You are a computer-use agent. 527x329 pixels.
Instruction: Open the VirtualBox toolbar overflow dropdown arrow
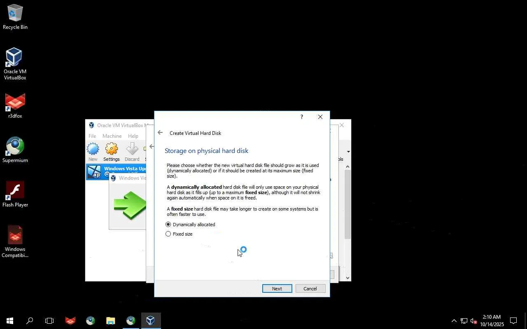pos(348,152)
